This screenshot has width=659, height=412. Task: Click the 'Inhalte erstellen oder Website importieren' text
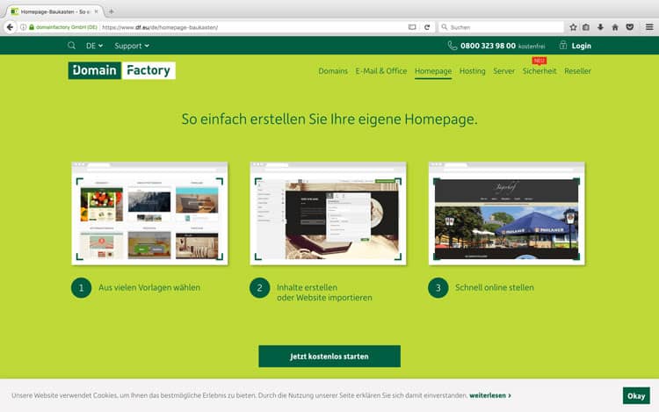(x=324, y=293)
